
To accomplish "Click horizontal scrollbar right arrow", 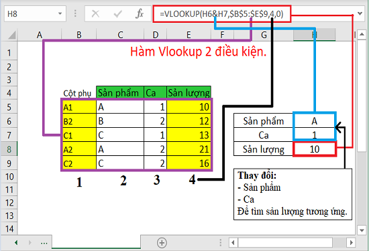I will pyautogui.click(x=352, y=242).
